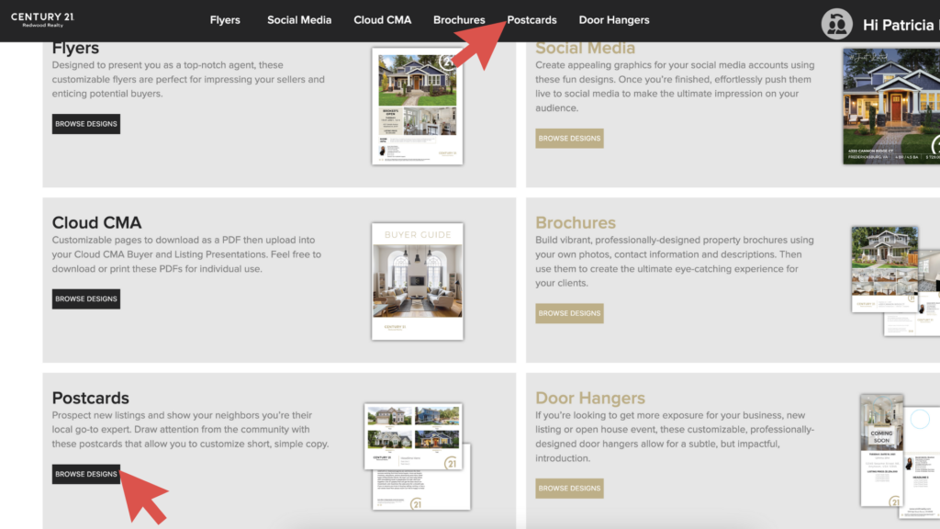Click the Century 21 Redwood Realty logo
The image size is (940, 529).
click(42, 20)
